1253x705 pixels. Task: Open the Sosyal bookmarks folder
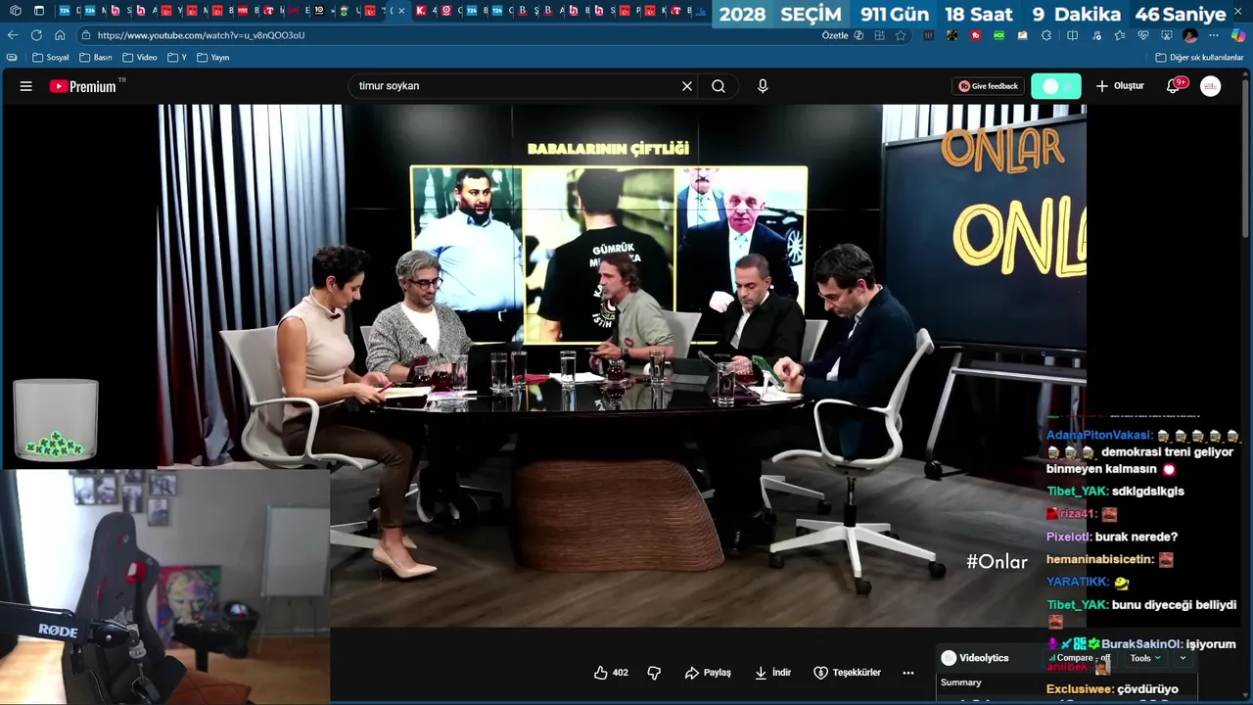51,58
